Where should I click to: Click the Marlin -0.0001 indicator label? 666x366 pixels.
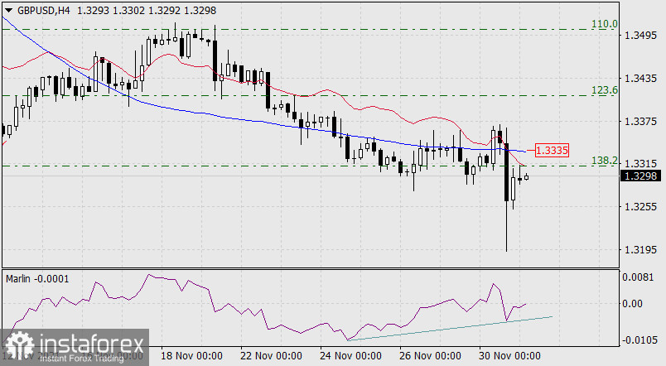point(35,277)
